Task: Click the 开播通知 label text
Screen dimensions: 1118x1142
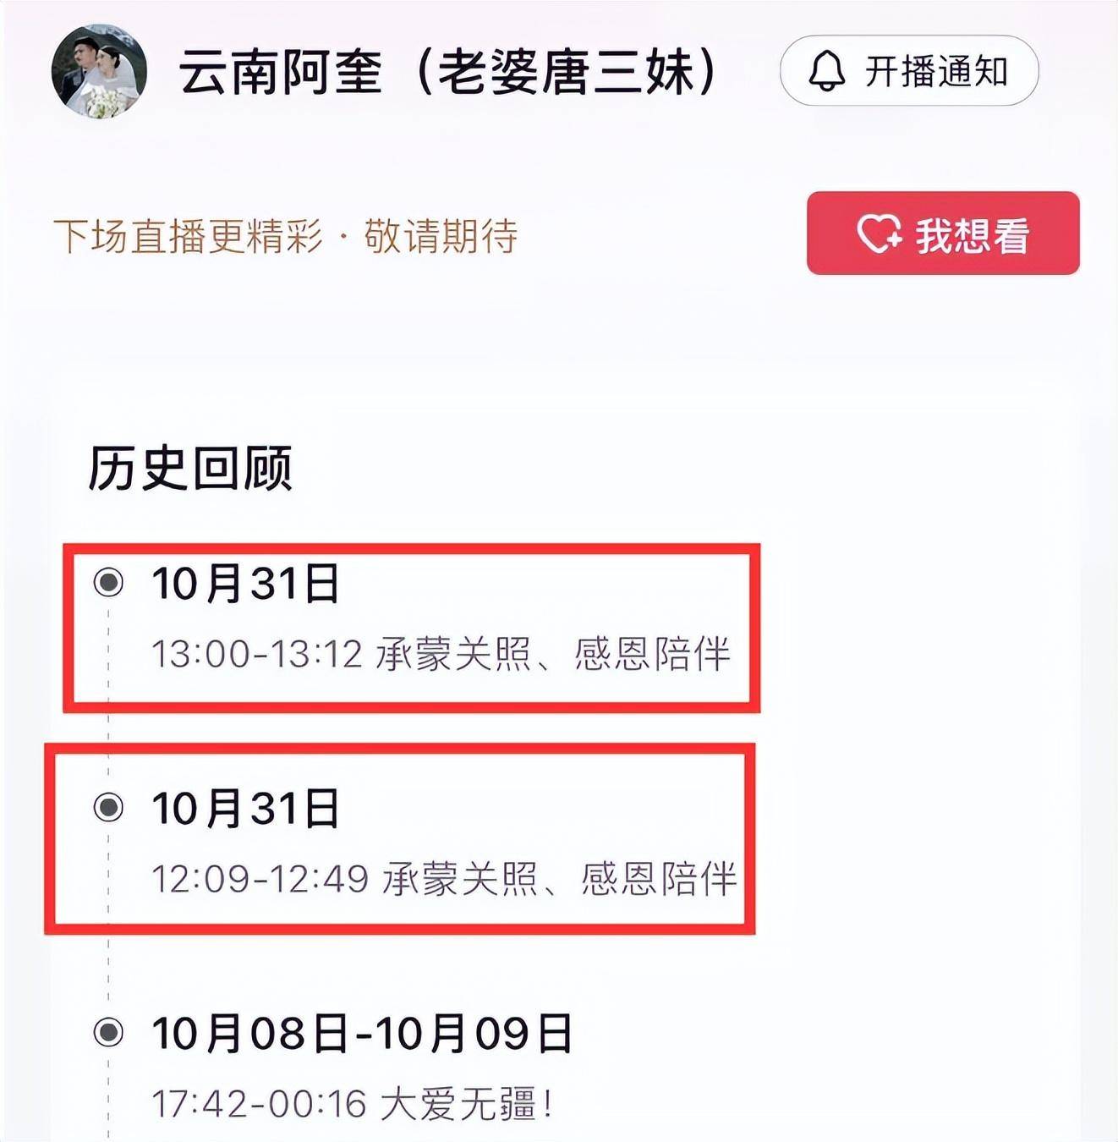Action: 936,71
